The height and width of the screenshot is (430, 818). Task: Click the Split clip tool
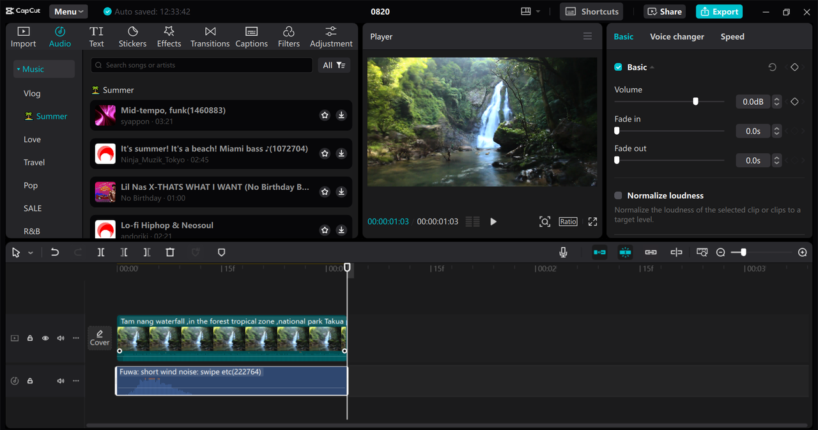pos(101,252)
